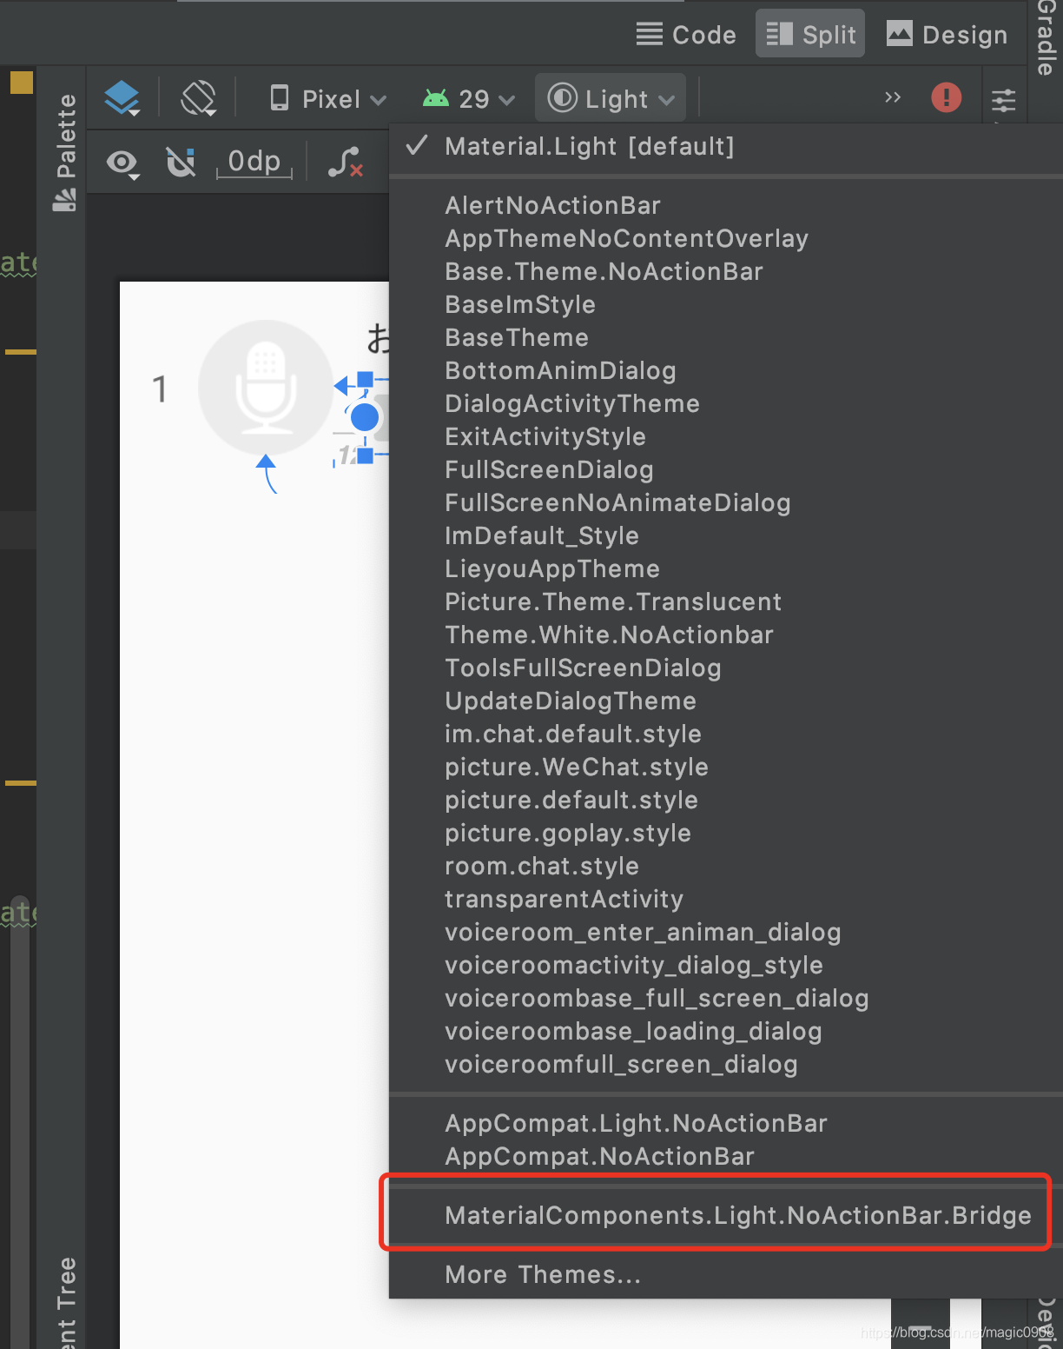Open the Light theme dropdown
1063x1349 pixels.
point(611,98)
